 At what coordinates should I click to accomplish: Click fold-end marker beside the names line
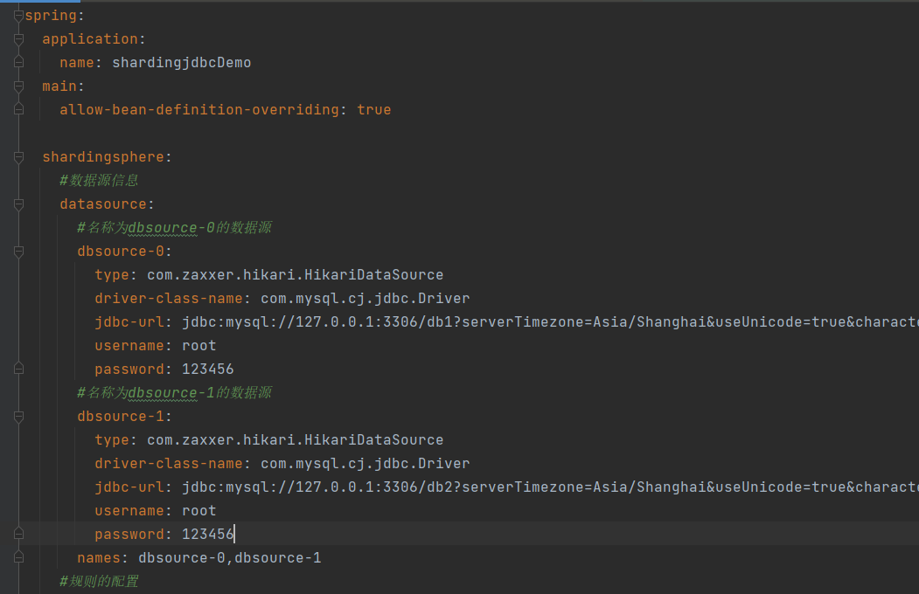18,558
